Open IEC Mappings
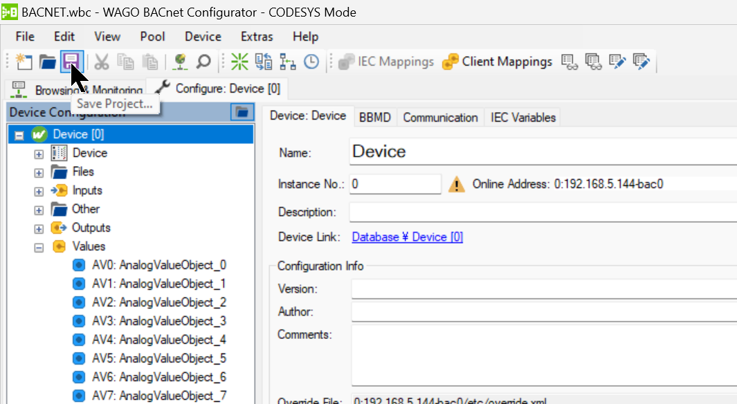The image size is (737, 404). (x=386, y=62)
